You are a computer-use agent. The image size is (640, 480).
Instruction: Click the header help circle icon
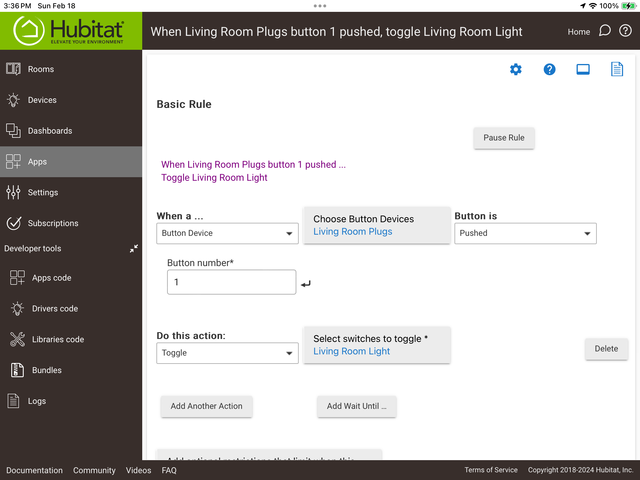click(625, 31)
